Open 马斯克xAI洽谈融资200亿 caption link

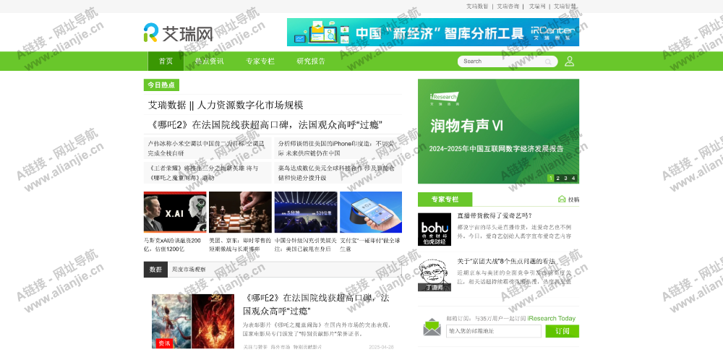click(173, 244)
